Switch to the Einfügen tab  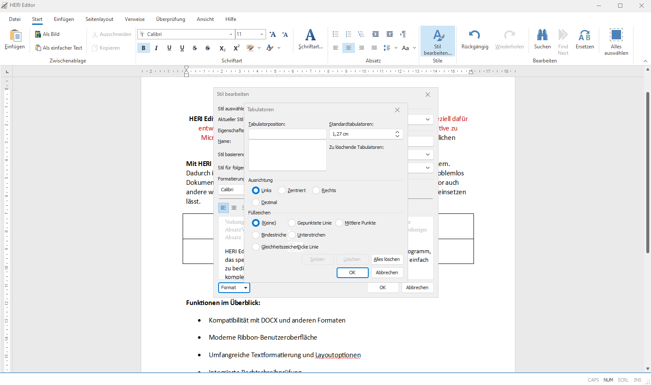click(64, 19)
